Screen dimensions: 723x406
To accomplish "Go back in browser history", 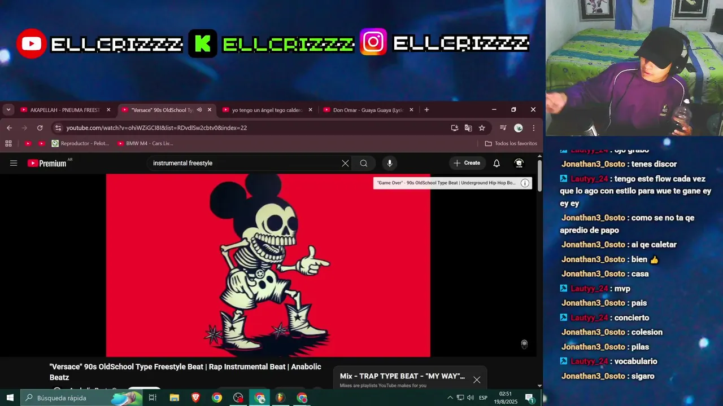I will click(x=9, y=128).
